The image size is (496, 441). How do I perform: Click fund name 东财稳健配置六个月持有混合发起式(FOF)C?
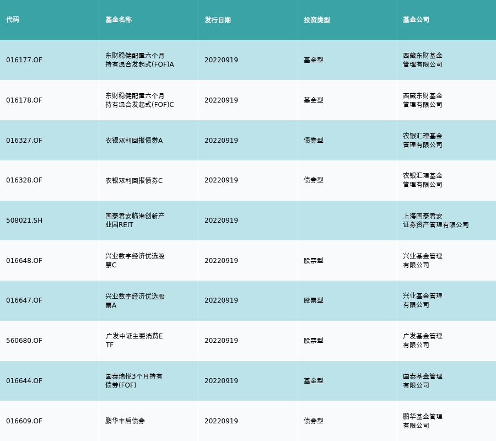(x=139, y=100)
